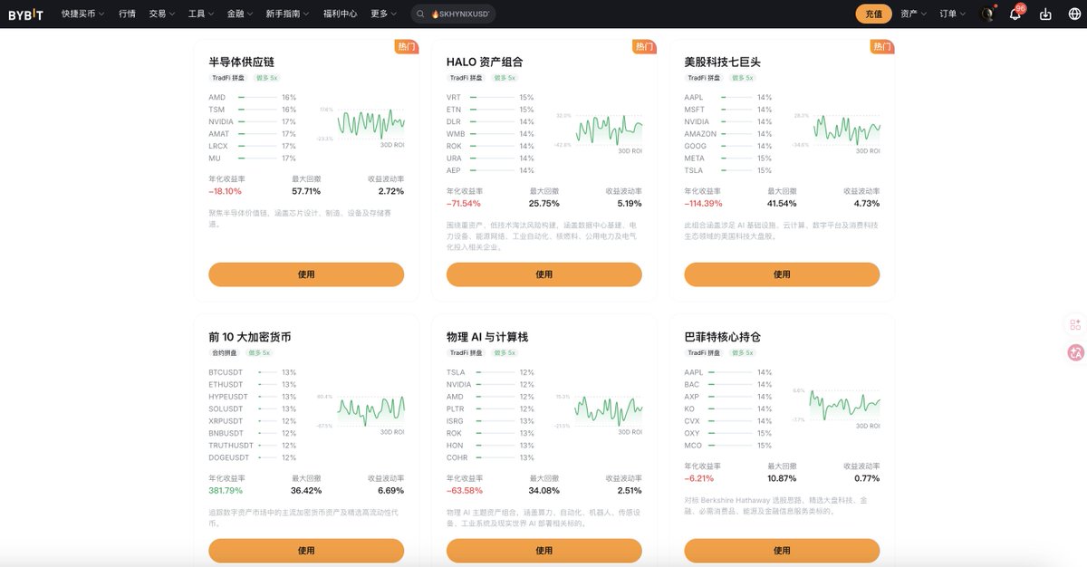Click the 热门 badge on 美股科技七巨头 card

tap(881, 46)
